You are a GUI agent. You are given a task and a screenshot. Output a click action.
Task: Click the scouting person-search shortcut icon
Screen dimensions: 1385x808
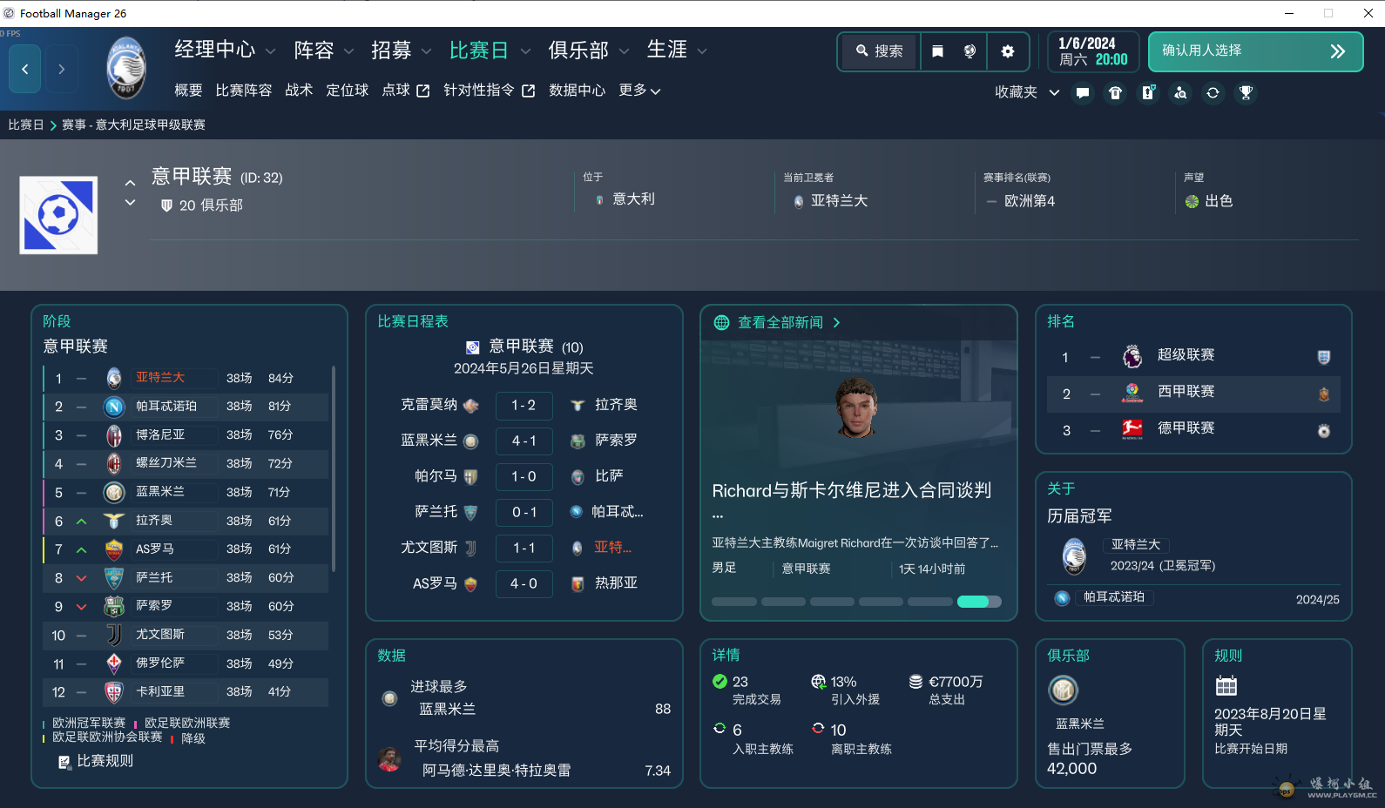pyautogui.click(x=1180, y=93)
